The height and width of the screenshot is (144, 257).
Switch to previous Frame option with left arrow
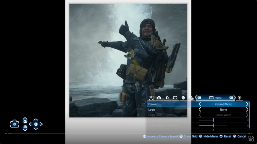pos(200,104)
